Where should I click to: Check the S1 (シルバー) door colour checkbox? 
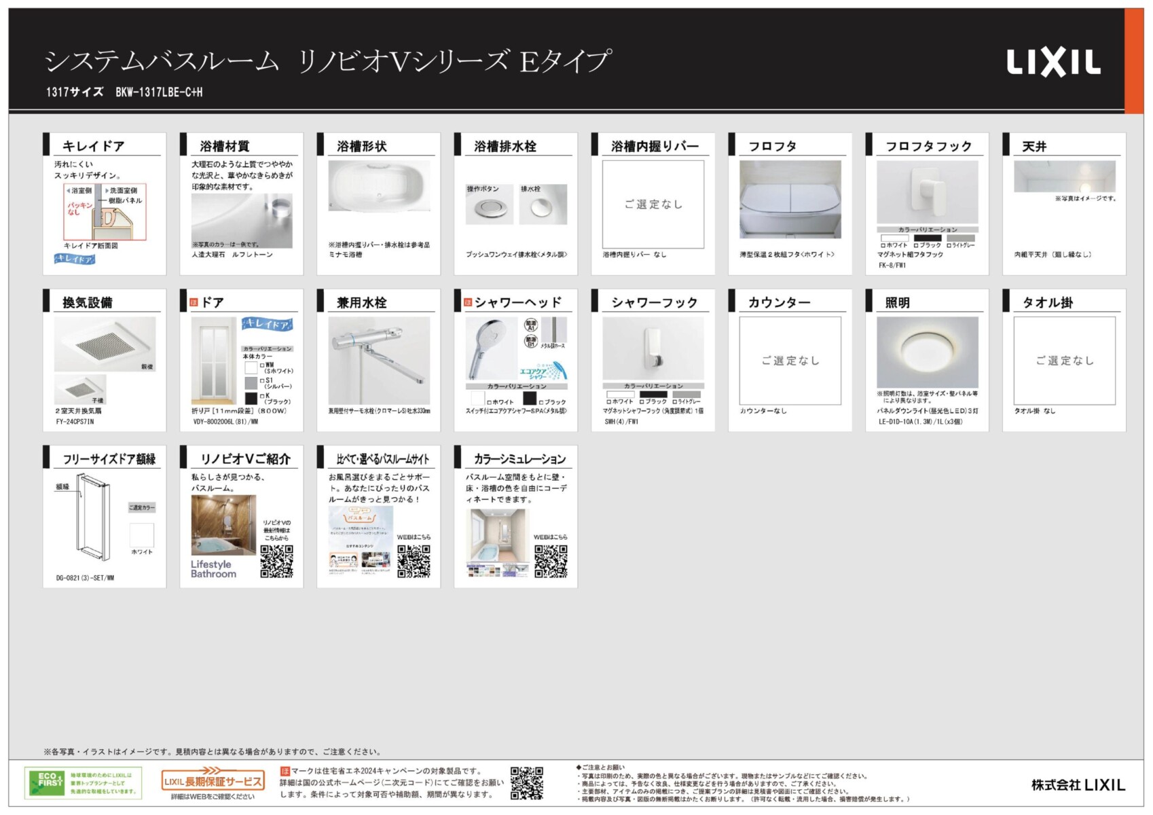tap(262, 381)
